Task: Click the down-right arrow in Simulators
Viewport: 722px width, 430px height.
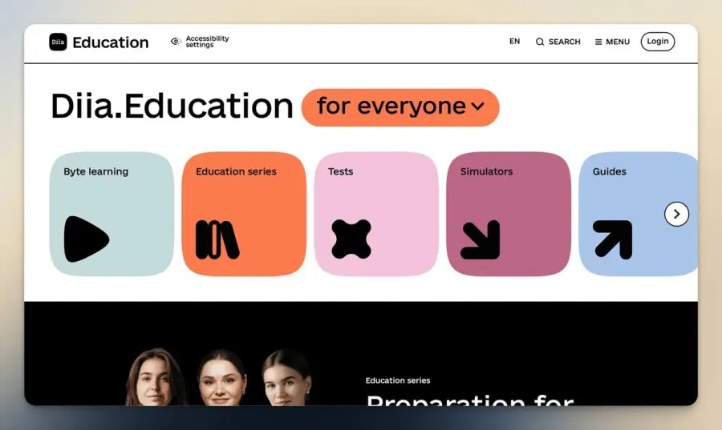Action: coord(481,239)
